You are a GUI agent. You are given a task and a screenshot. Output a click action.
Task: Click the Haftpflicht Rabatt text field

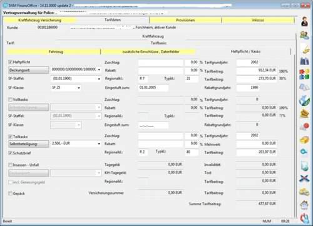click(x=160, y=71)
